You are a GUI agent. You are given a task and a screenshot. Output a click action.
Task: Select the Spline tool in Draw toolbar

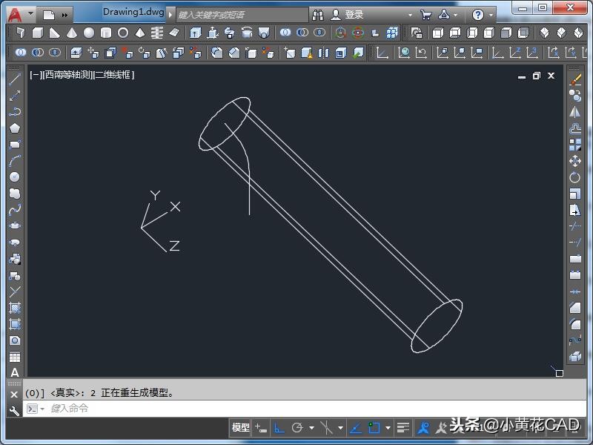click(x=14, y=210)
